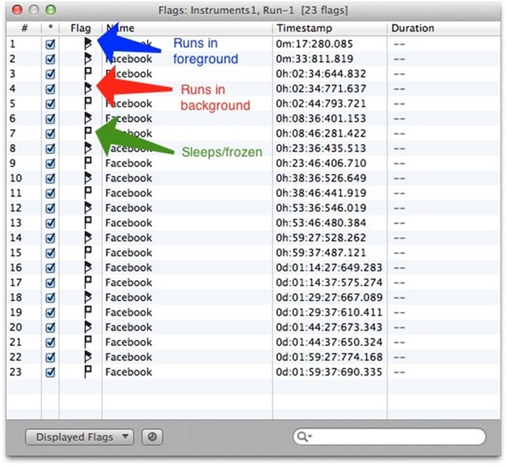Viewport: 507px width, 466px height.
Task: Toggle the checkbox on row 10
Action: 50,178
